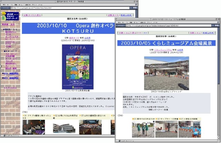Open the 分類[くらし]へ戻る link
Viewport: 221px width, 143px height.
tap(127, 33)
